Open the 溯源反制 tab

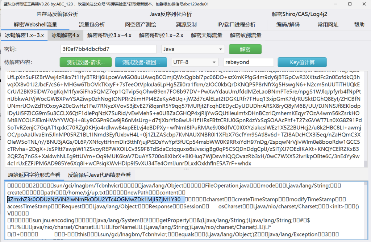[186, 25]
